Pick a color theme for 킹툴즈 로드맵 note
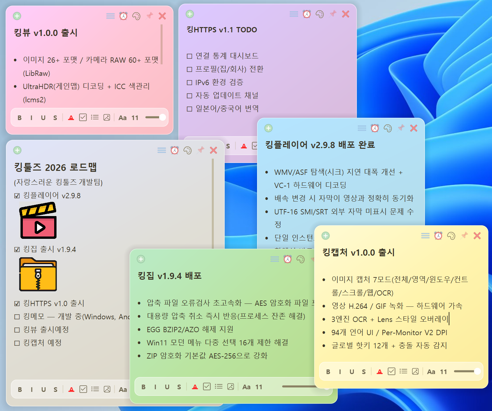This screenshot has width=492, height=411. click(187, 150)
